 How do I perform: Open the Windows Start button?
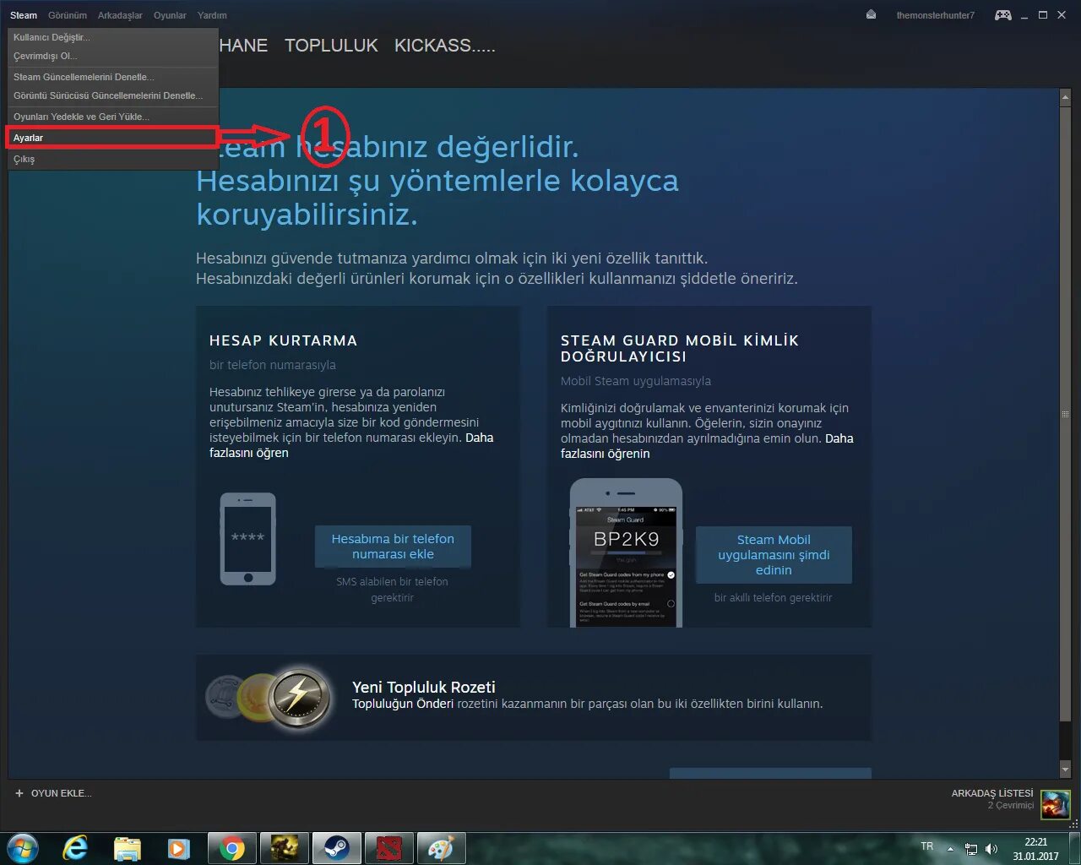(23, 848)
